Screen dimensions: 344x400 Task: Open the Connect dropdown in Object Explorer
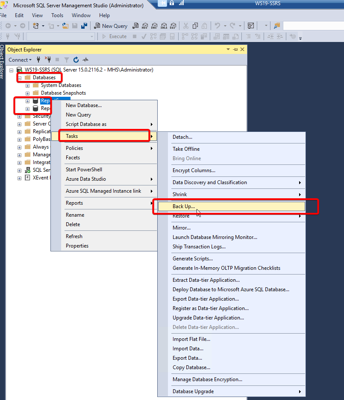[x=20, y=60]
